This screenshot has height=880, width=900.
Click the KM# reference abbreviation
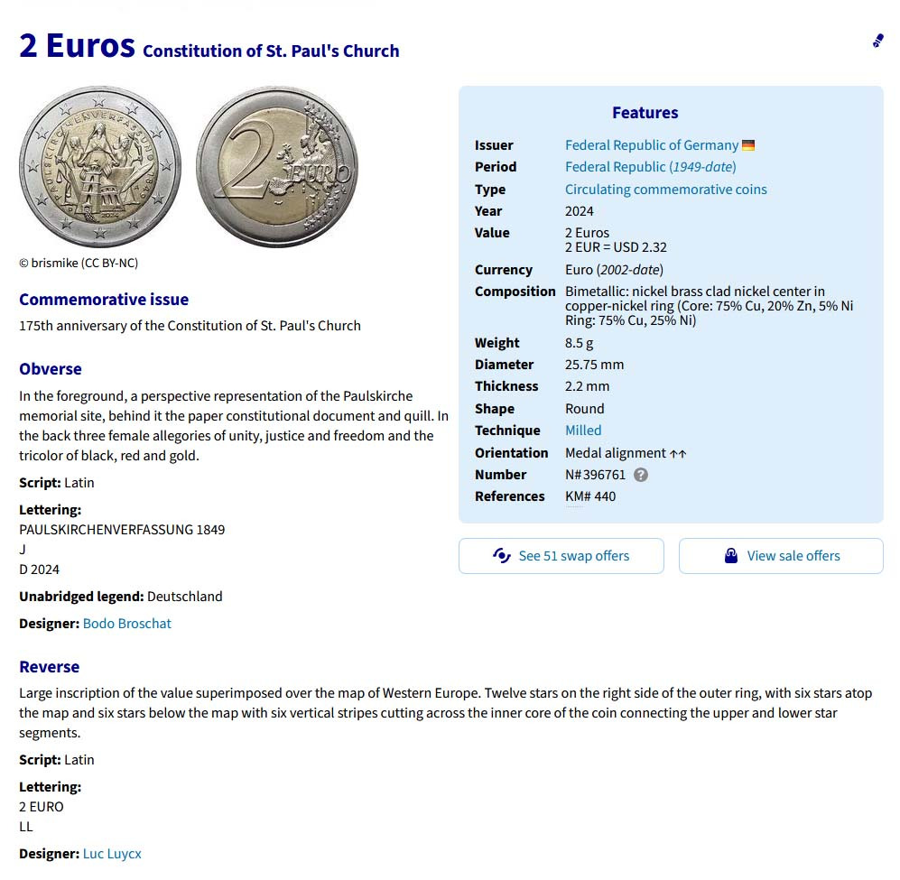(x=574, y=496)
